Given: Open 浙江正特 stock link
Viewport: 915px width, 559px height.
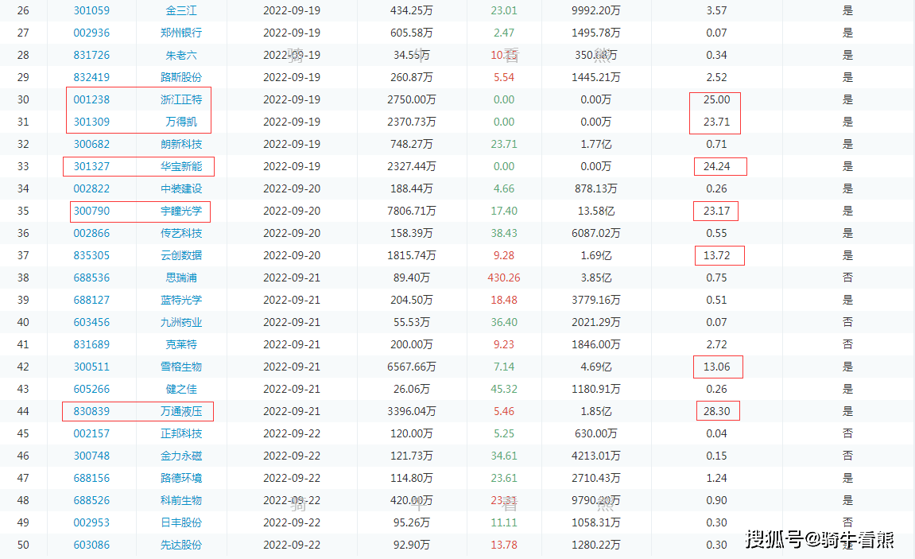Looking at the screenshot, I should [181, 99].
